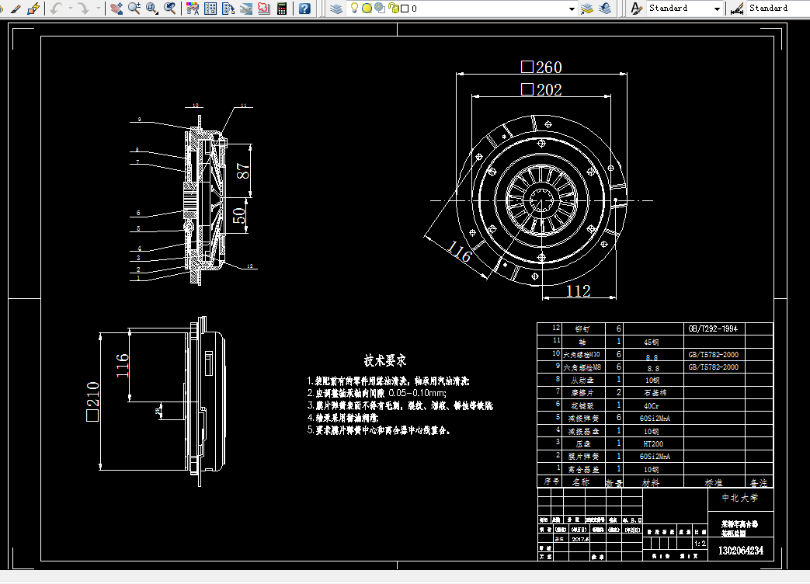Image resolution: width=810 pixels, height=584 pixels.
Task: Click the Make Object's Layer Current button
Action: [587, 9]
